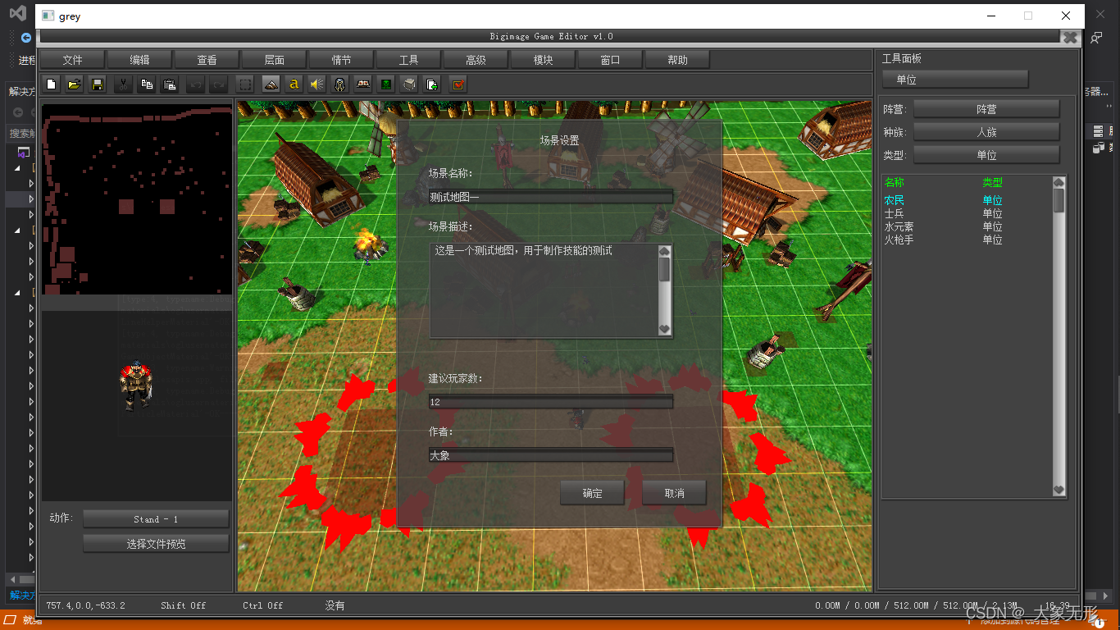Click unit list scrollbar up arrow

tap(1059, 182)
